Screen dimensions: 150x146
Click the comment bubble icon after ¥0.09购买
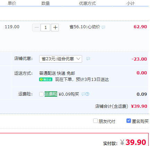(x=83, y=94)
